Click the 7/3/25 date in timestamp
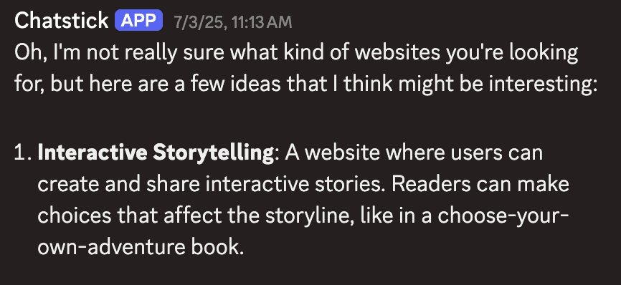The height and width of the screenshot is (285, 621). coord(199,22)
